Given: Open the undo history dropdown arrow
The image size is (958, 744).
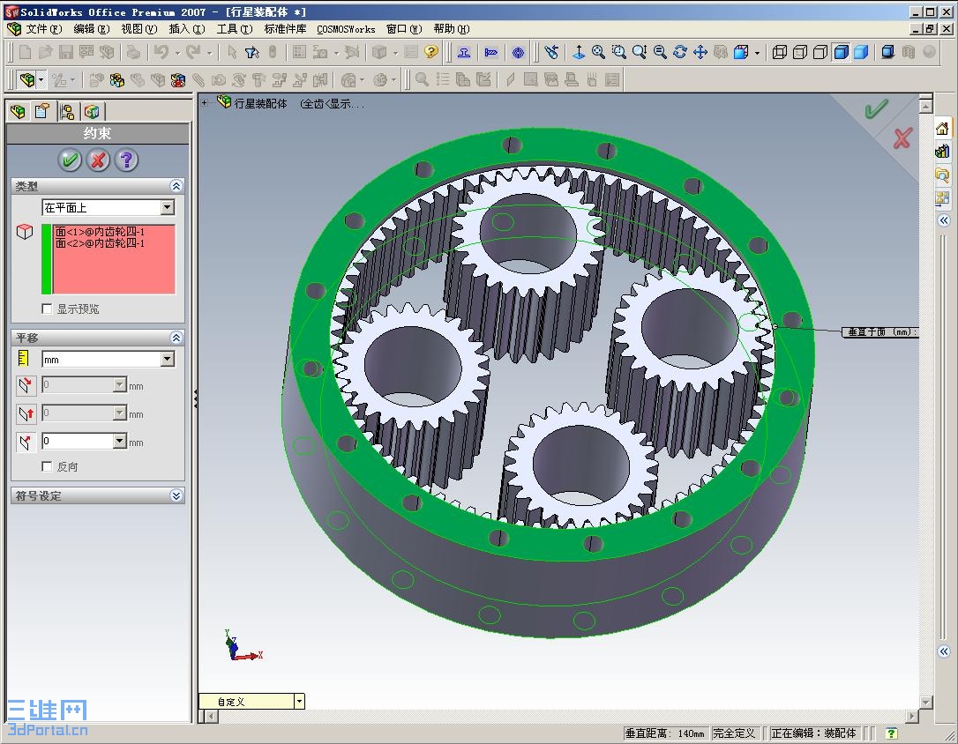Looking at the screenshot, I should (x=177, y=53).
